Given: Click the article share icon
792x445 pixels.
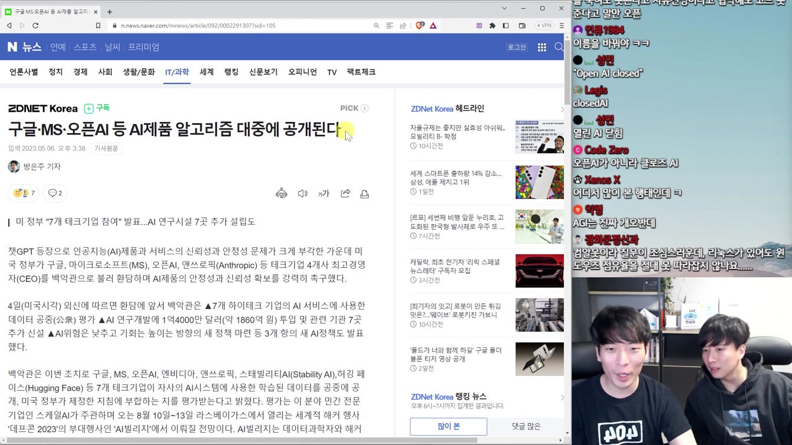Looking at the screenshot, I should pos(345,194).
